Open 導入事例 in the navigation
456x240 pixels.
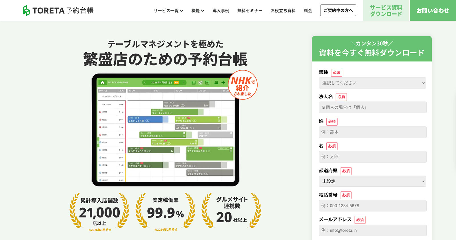(221, 11)
